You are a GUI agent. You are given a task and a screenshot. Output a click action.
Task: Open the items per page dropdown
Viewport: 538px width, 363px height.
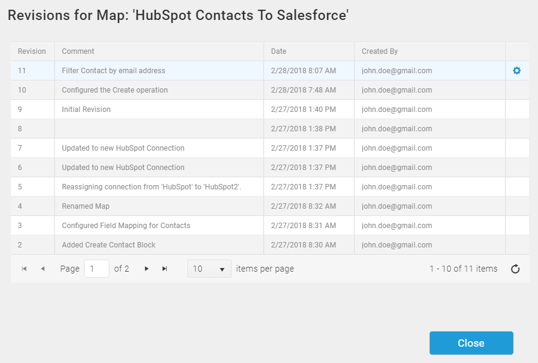(209, 269)
